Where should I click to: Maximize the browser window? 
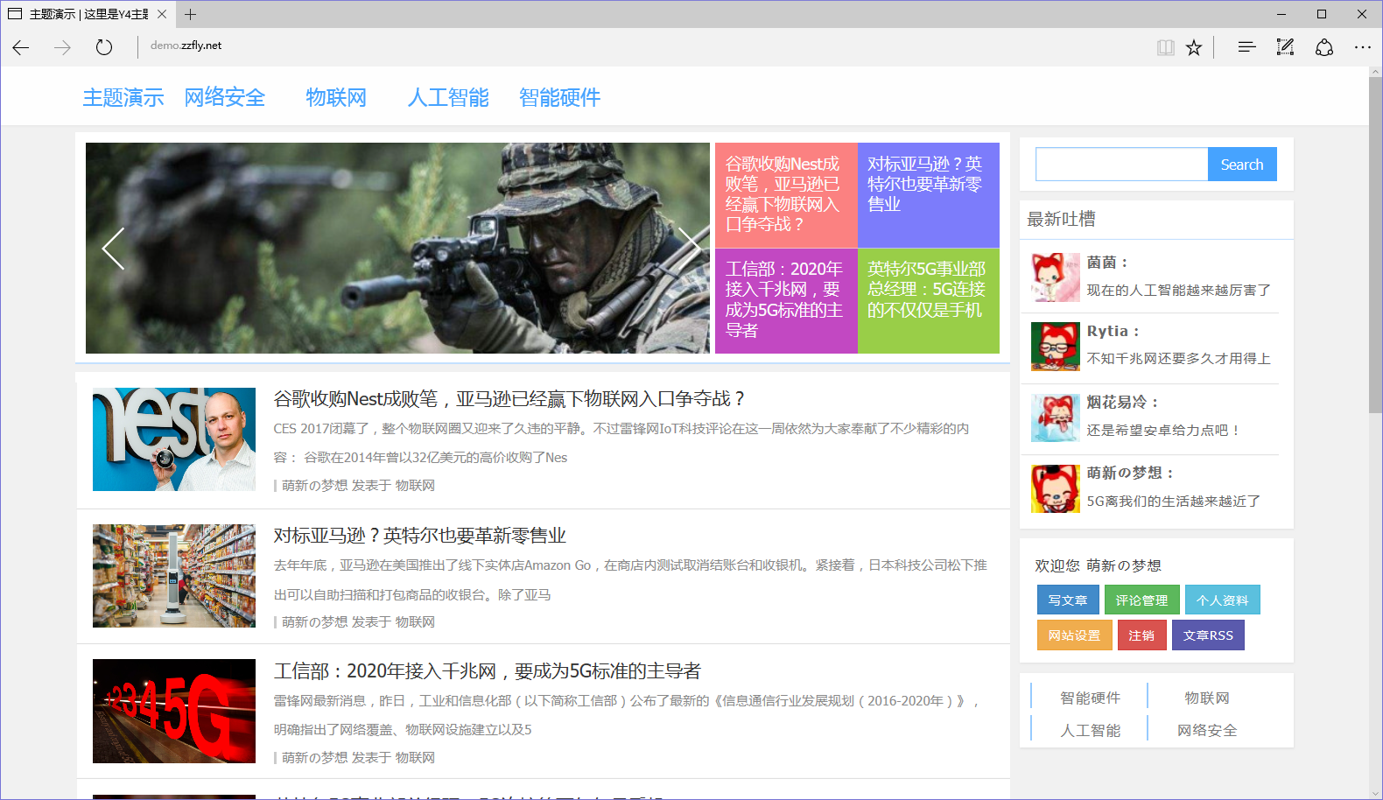[x=1322, y=14]
